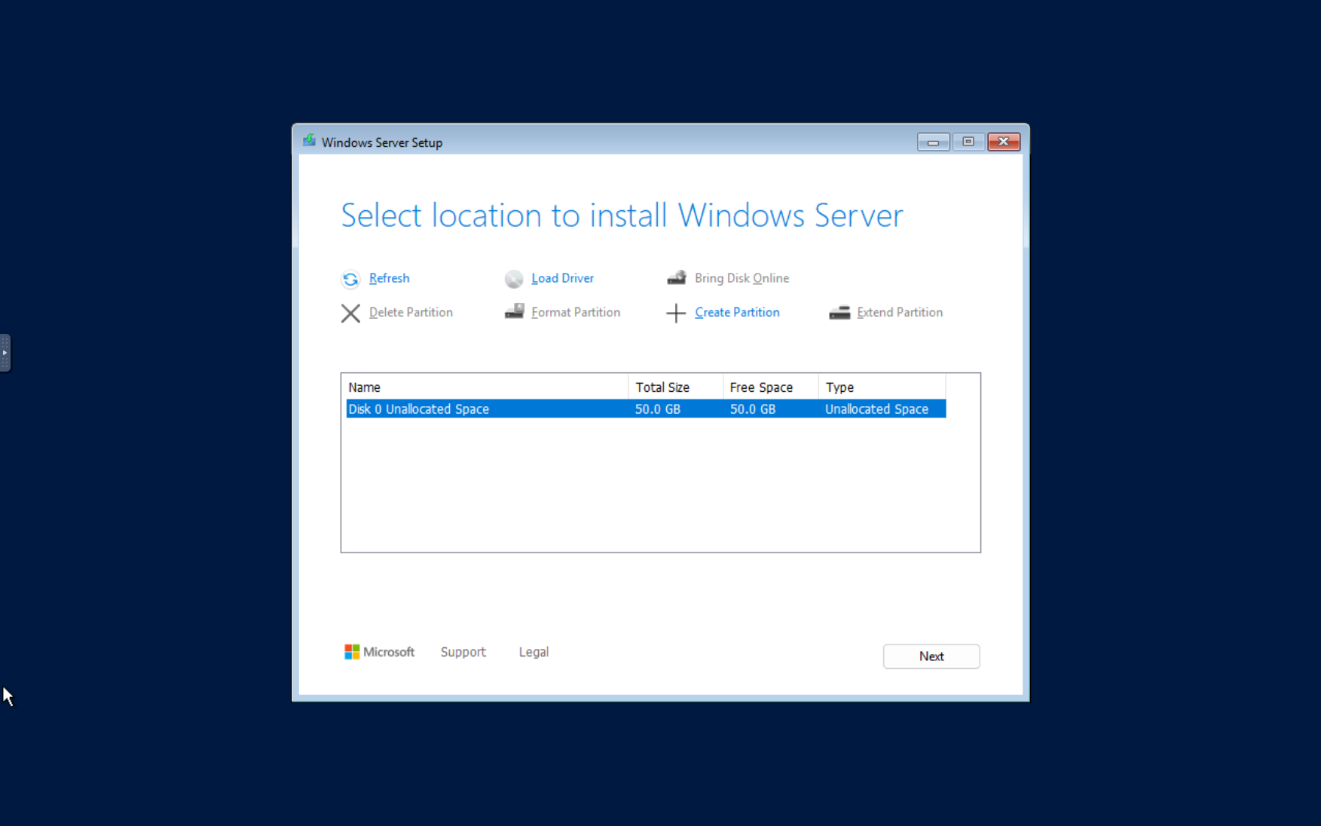Click the Refresh circular arrows icon
The image size is (1321, 826).
[350, 279]
